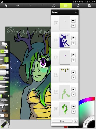Select the airbrush tool
The width and height of the screenshot is (96, 129).
[x=4, y=105]
